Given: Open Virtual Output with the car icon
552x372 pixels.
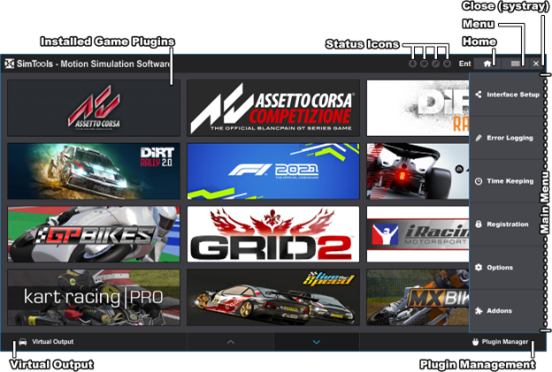Looking at the screenshot, I should pos(46,342).
